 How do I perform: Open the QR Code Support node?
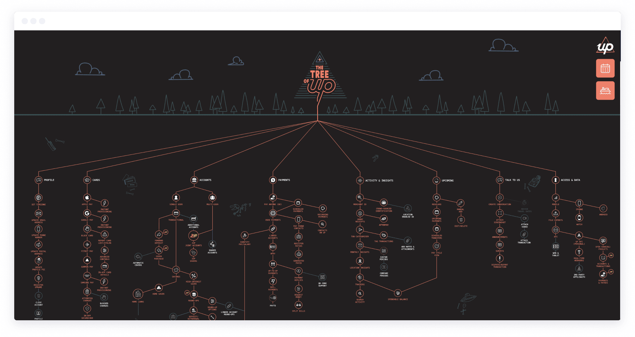coord(322,277)
